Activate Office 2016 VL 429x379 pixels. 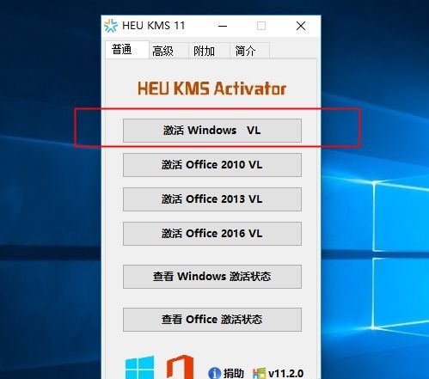(x=212, y=234)
